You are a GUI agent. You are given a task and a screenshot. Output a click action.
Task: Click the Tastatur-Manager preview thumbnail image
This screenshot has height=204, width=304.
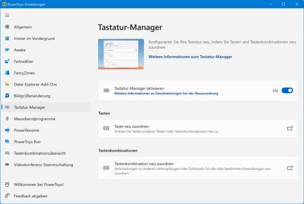coord(121,54)
